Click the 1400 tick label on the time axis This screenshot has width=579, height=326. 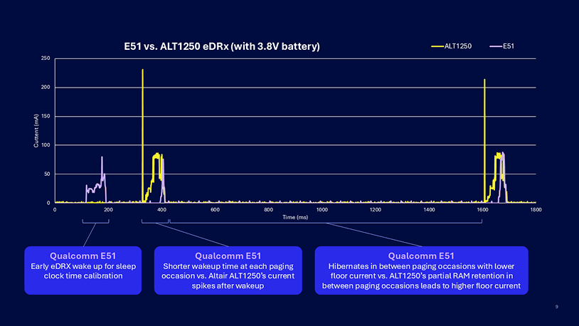tap(429, 209)
